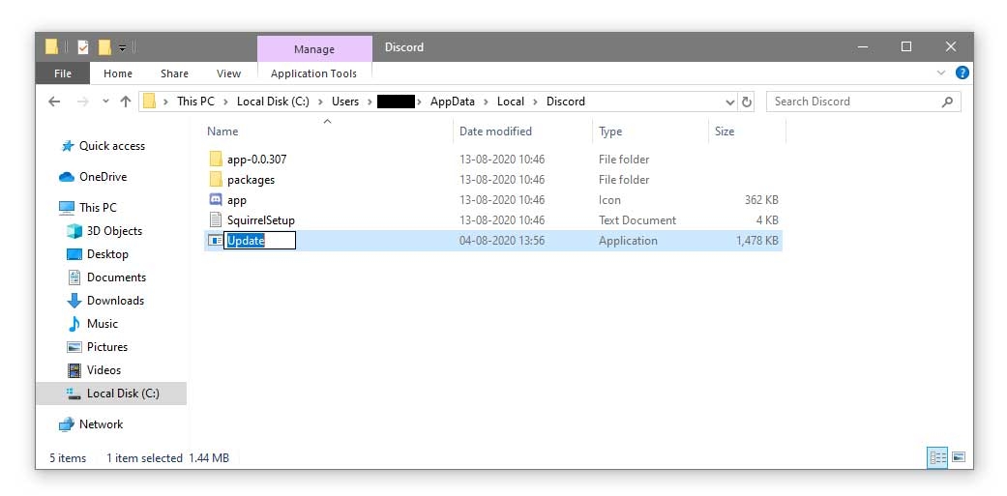This screenshot has width=1007, height=496.
Task: Switch to the Share ribbon tab
Action: click(174, 73)
